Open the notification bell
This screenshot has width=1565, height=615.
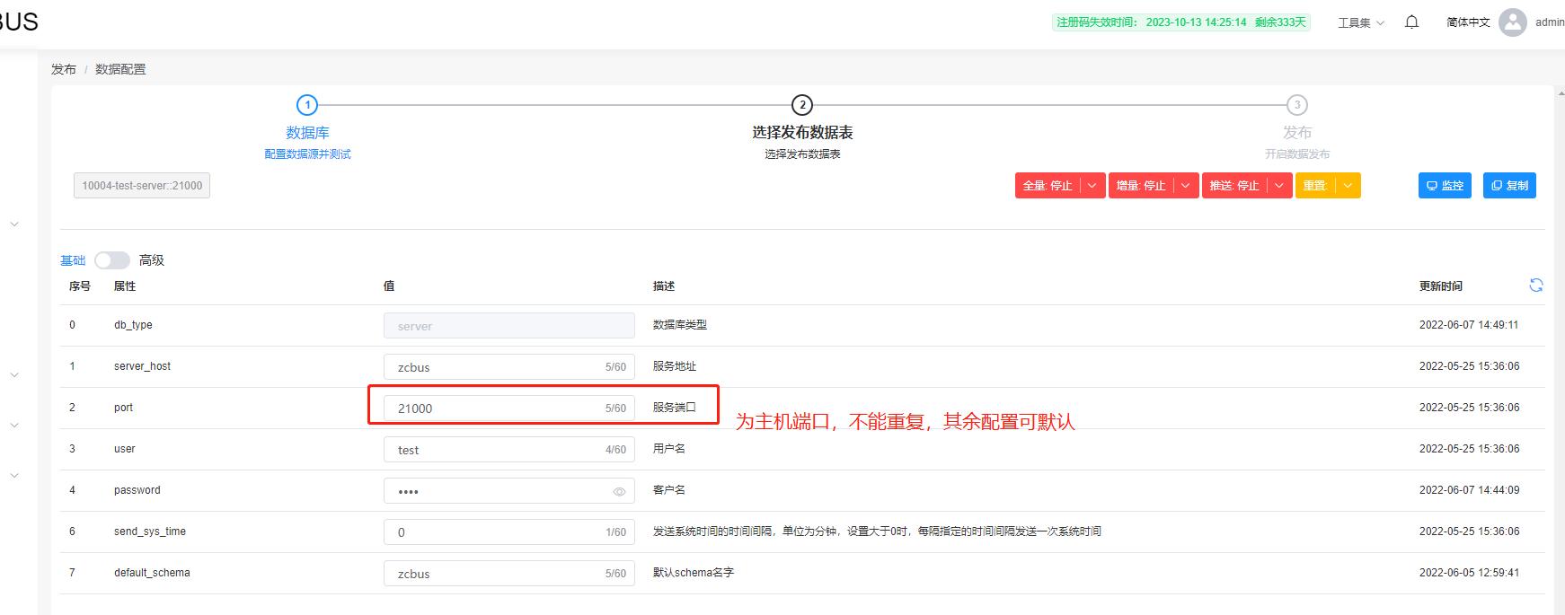tap(1411, 22)
